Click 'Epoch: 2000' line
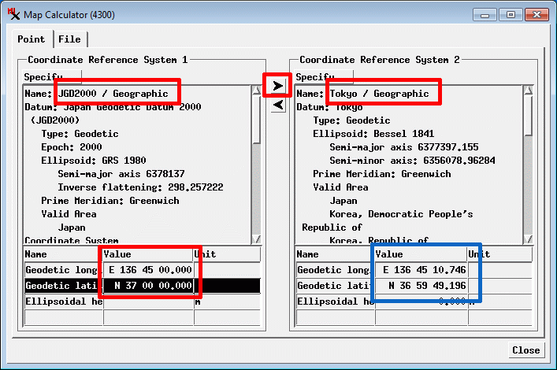 (72, 147)
